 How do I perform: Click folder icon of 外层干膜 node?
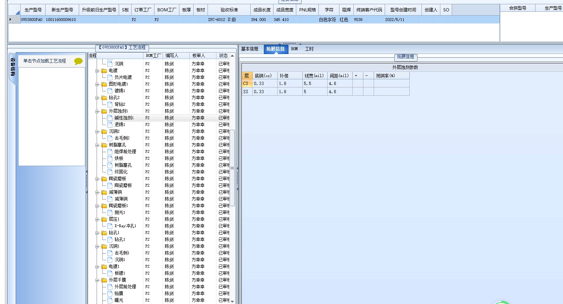coord(104,280)
